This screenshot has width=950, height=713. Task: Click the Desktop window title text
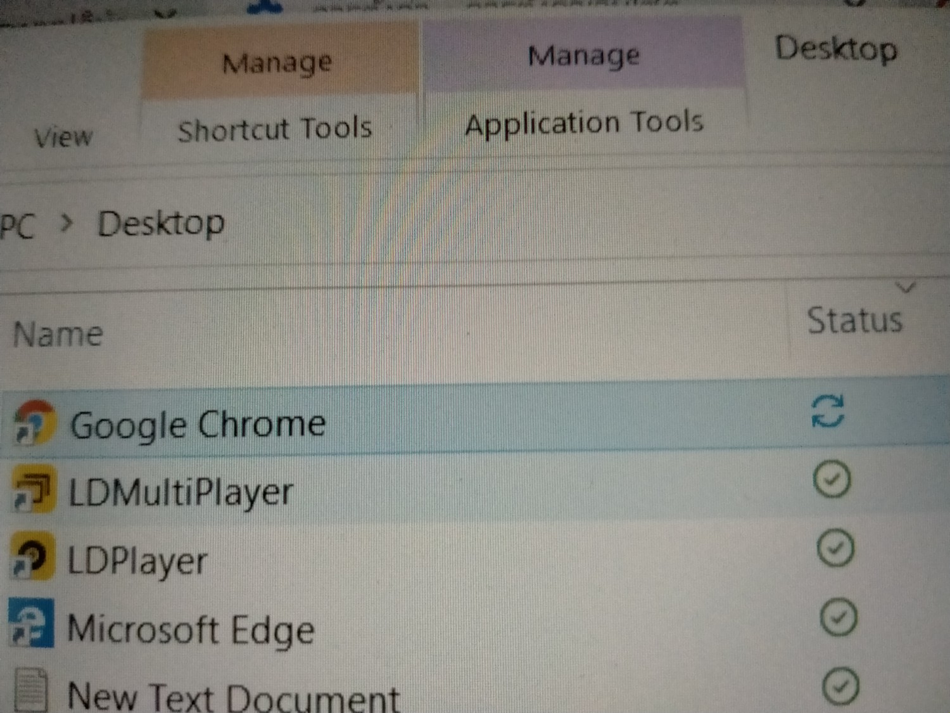tap(836, 48)
